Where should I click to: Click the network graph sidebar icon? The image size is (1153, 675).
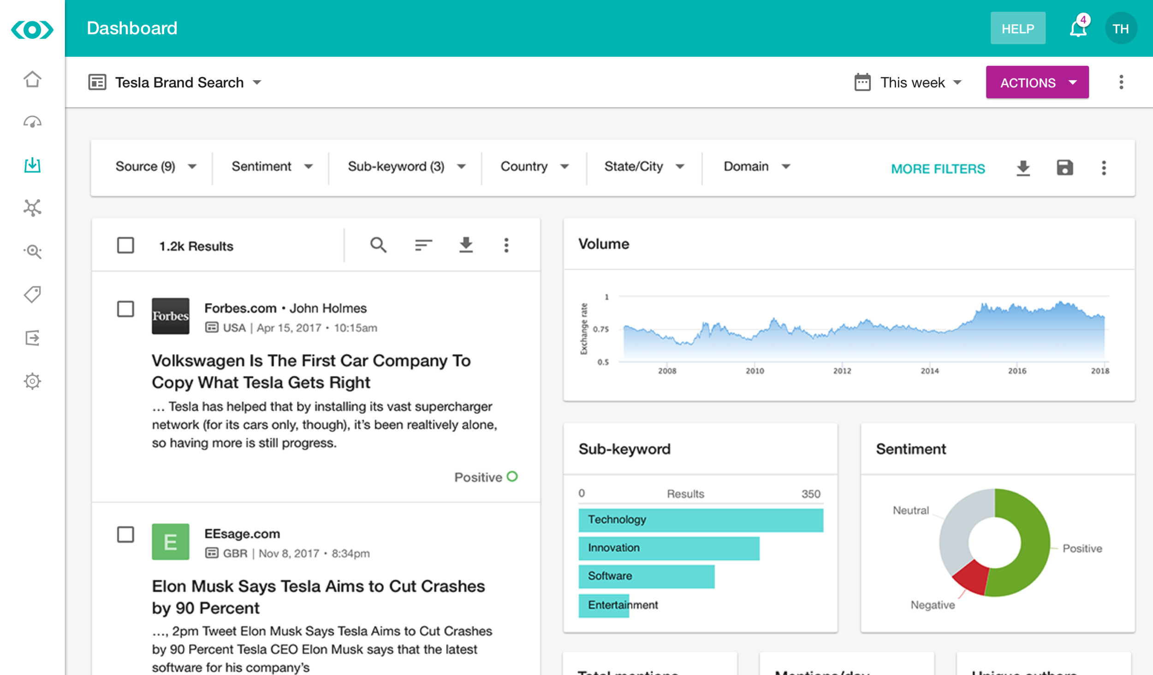click(32, 208)
